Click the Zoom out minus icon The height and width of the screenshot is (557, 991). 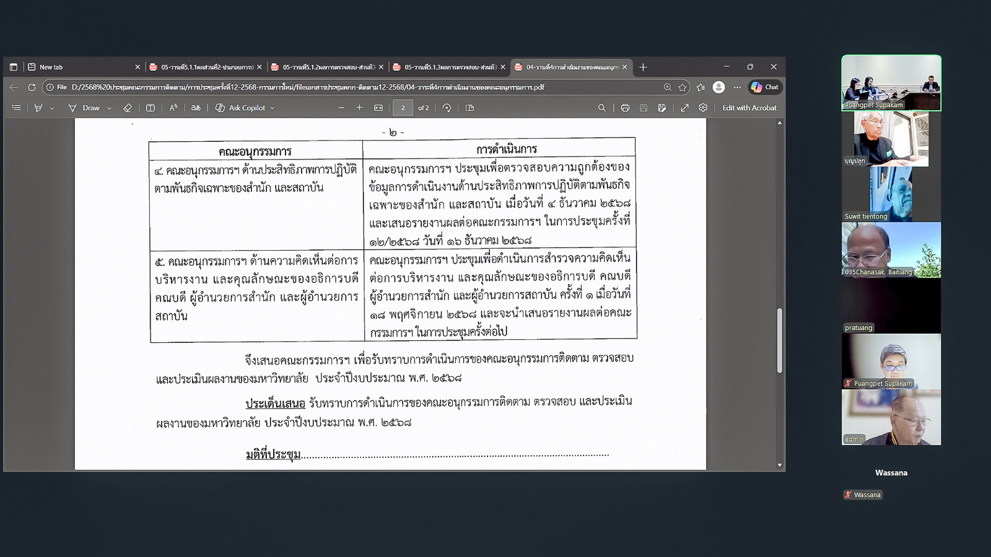tap(341, 108)
